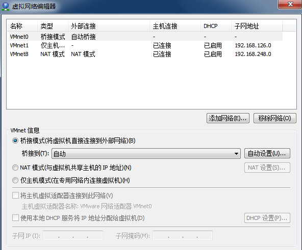Check 使用本地 DHCP 服务 checkbox
Viewport: 302px width, 250px height.
[15, 218]
